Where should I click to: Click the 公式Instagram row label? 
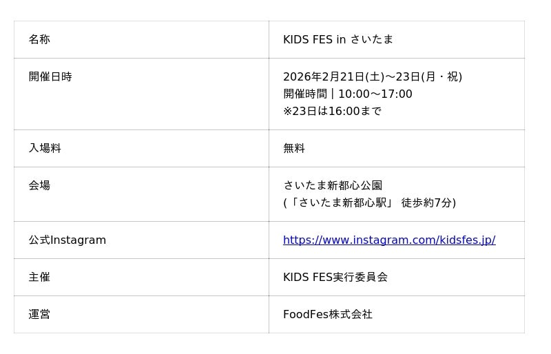pos(67,240)
